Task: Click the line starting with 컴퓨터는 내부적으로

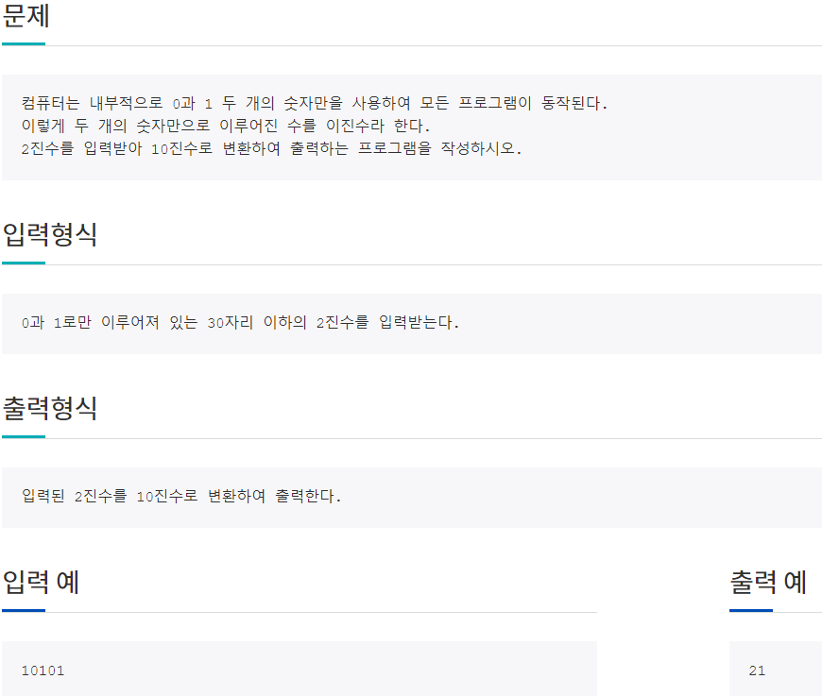Action: 314,103
